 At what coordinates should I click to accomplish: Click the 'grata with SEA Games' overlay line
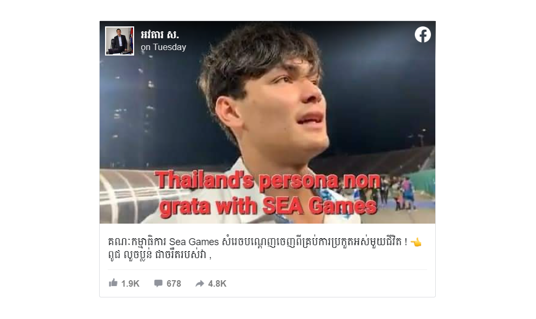pos(268,206)
